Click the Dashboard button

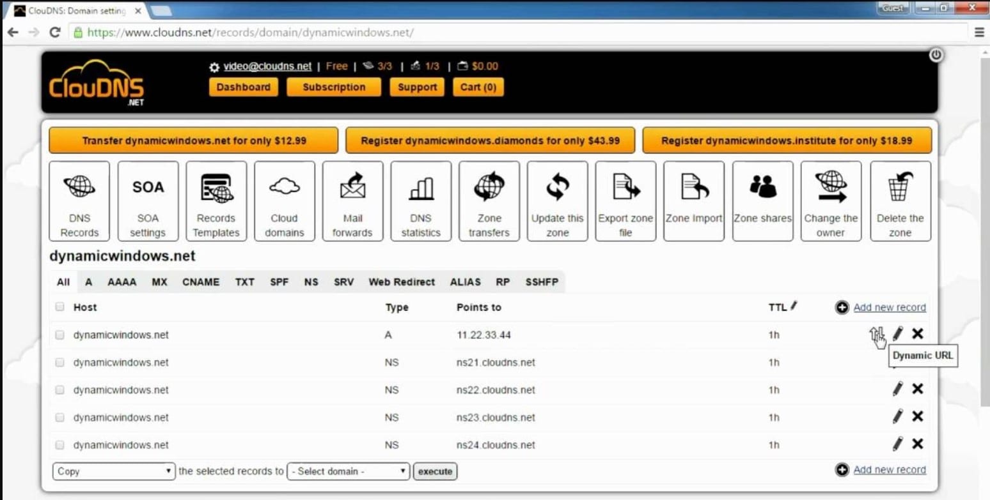(244, 87)
